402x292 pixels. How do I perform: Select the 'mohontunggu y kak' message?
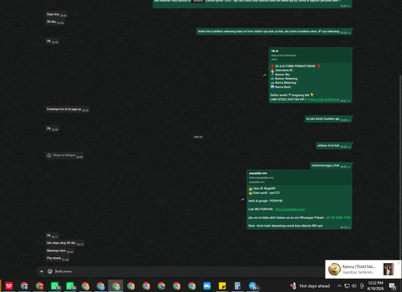click(331, 166)
